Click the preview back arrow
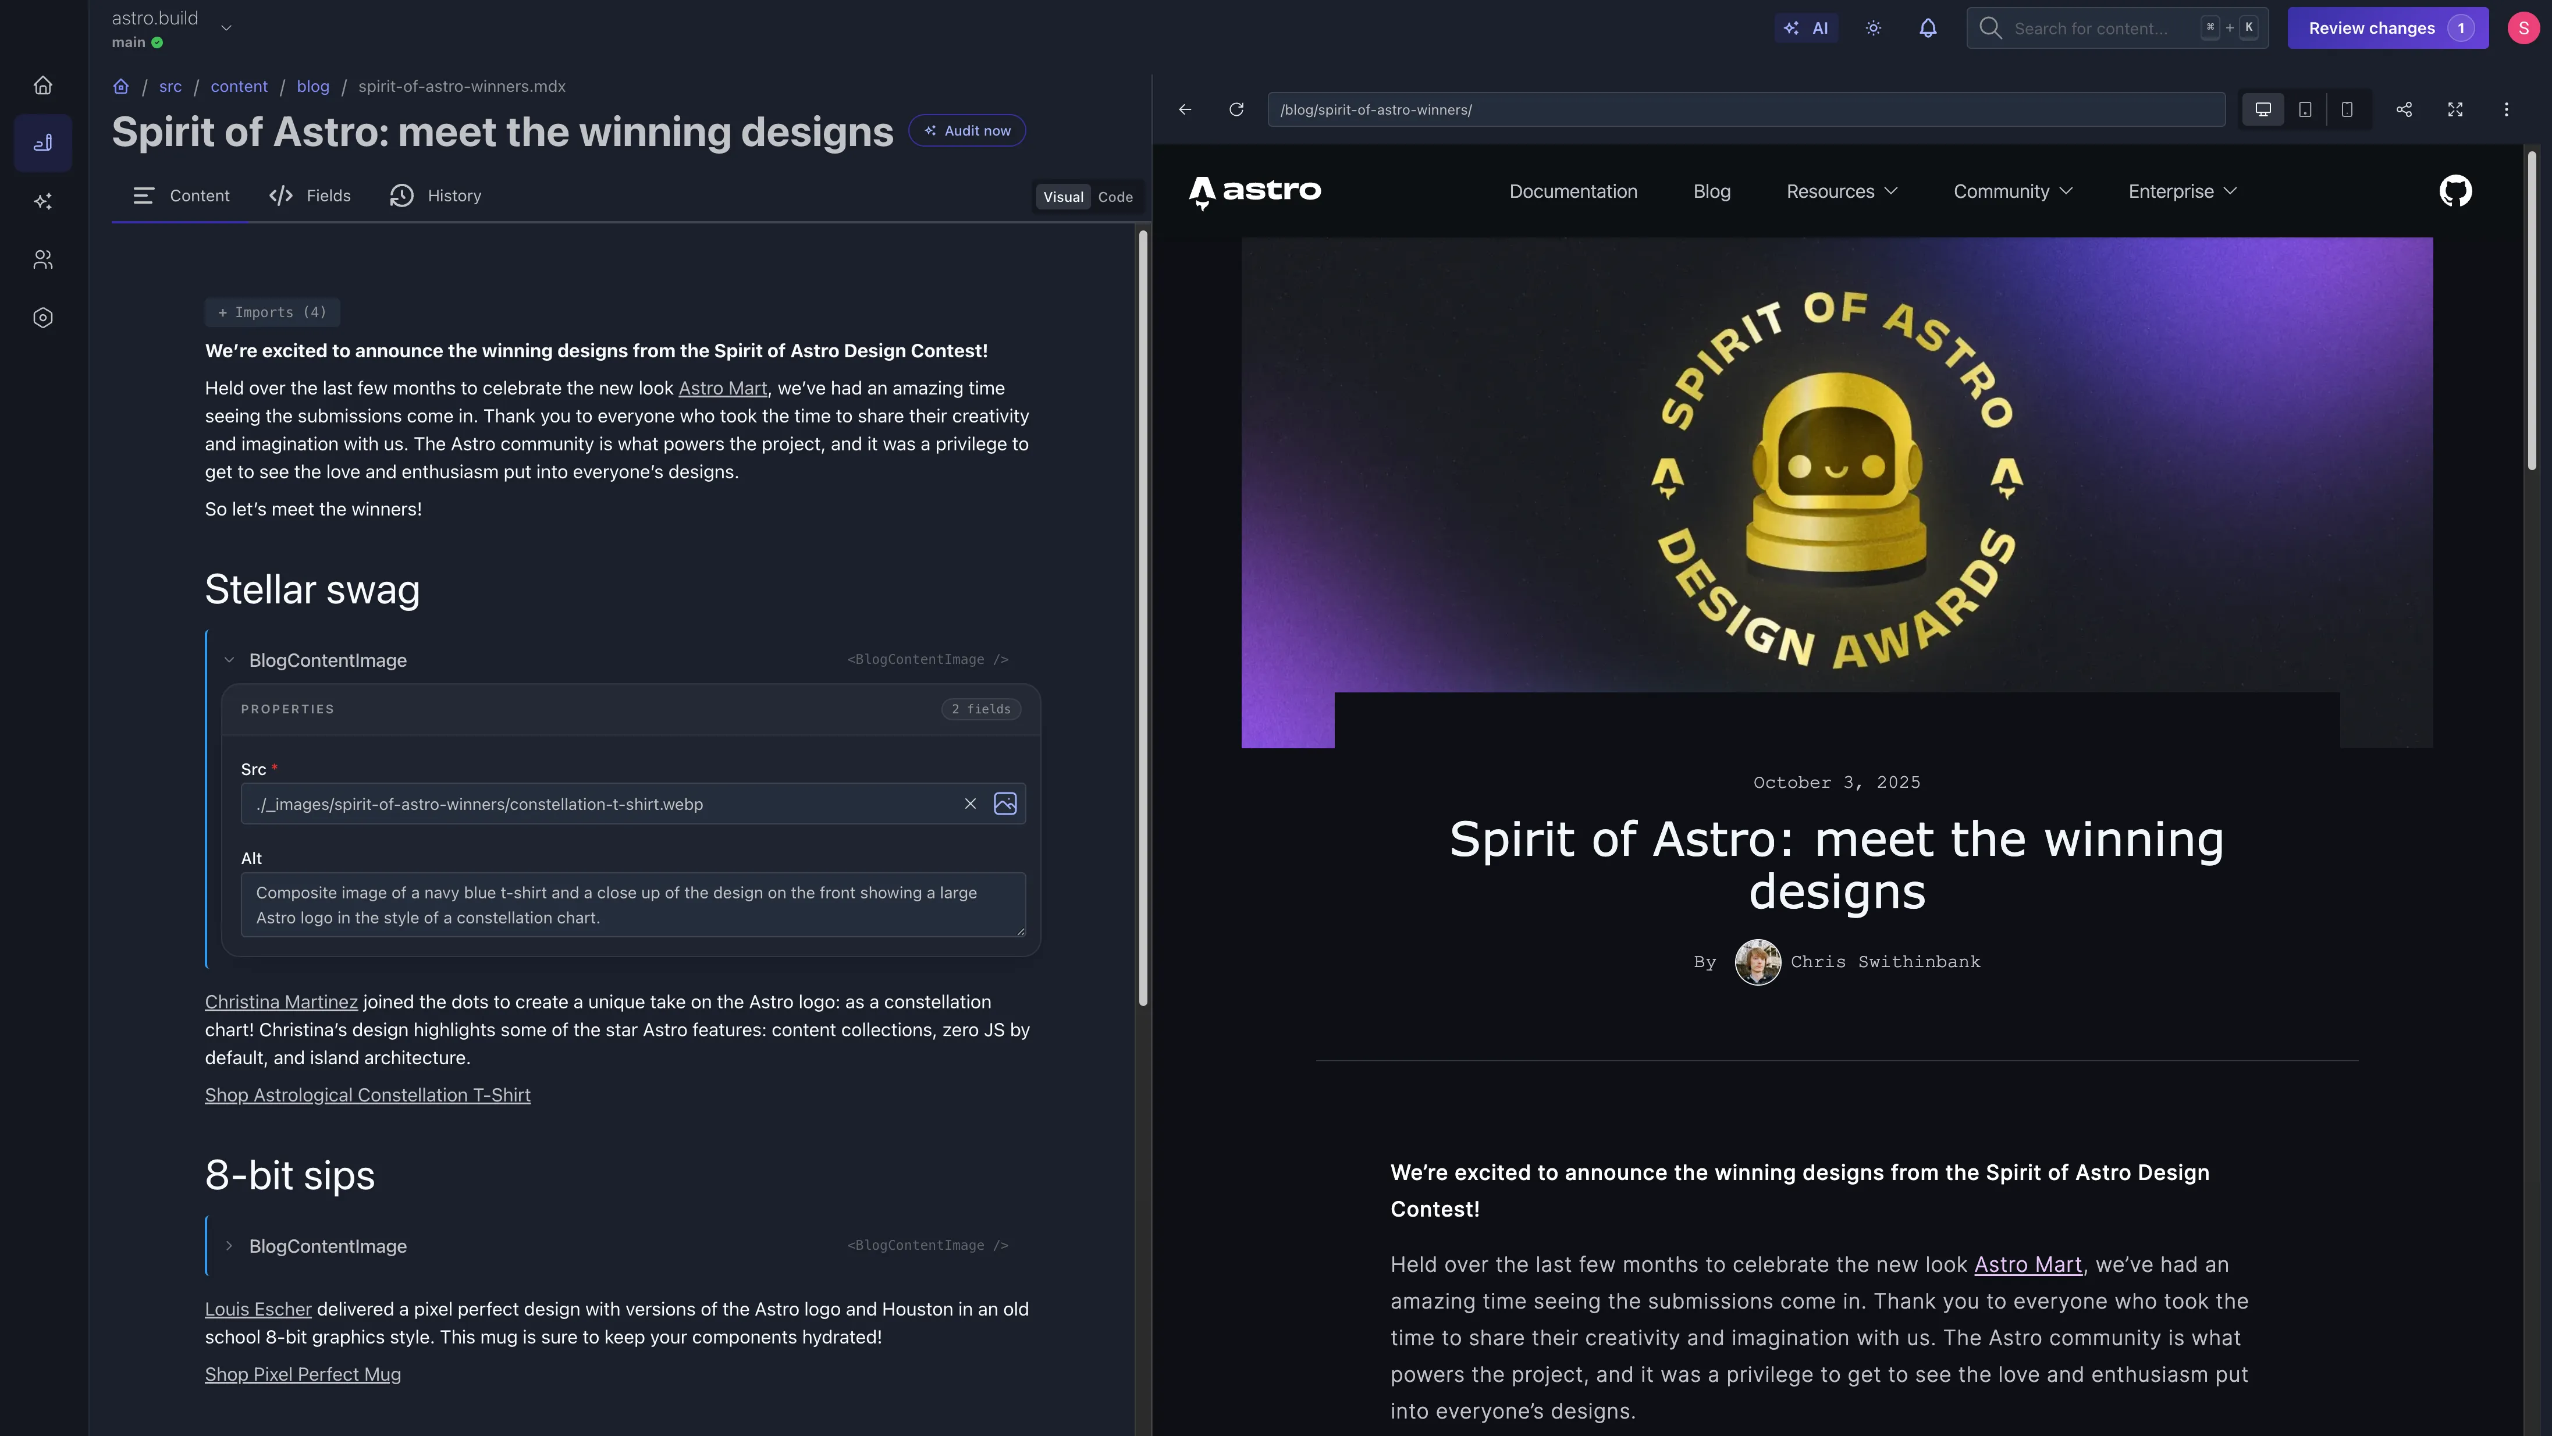 click(1185, 109)
